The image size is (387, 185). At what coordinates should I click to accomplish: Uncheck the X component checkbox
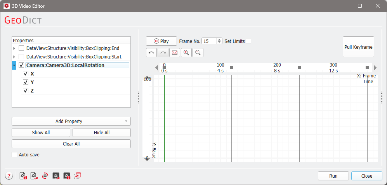coord(25,74)
